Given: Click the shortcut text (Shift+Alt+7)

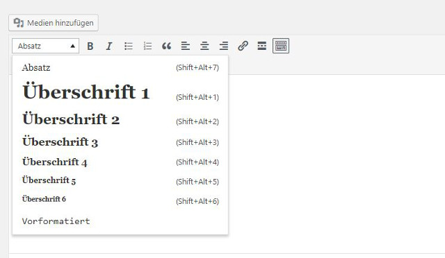Looking at the screenshot, I should [x=197, y=68].
